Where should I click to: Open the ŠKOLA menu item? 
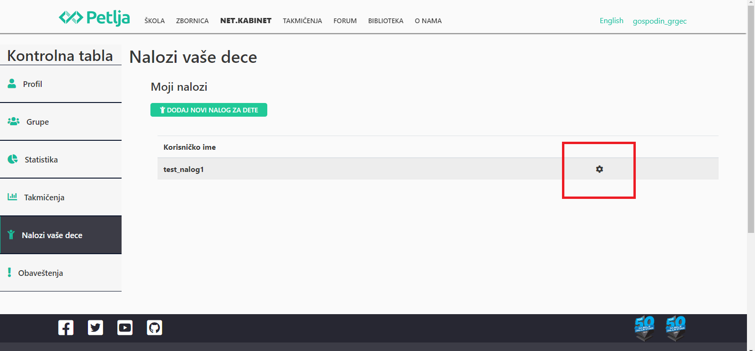155,21
